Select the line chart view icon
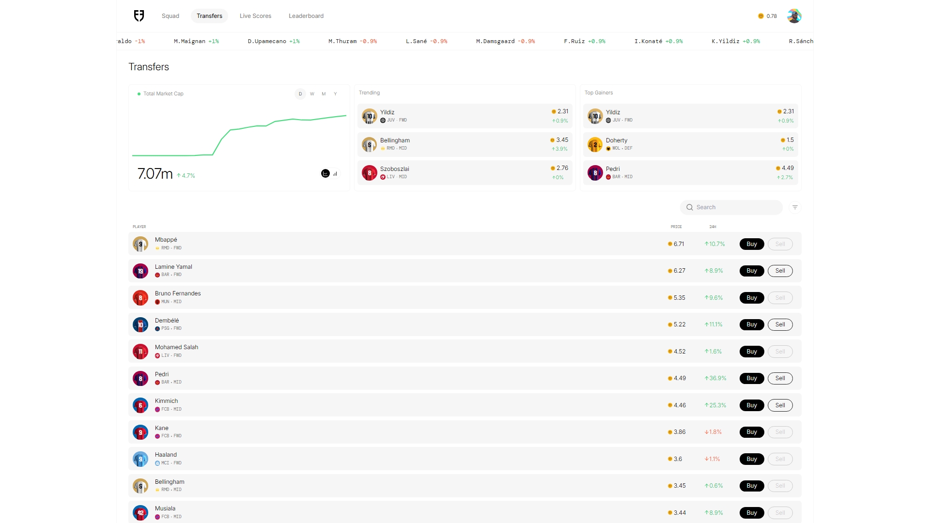This screenshot has width=930, height=523. 325,173
